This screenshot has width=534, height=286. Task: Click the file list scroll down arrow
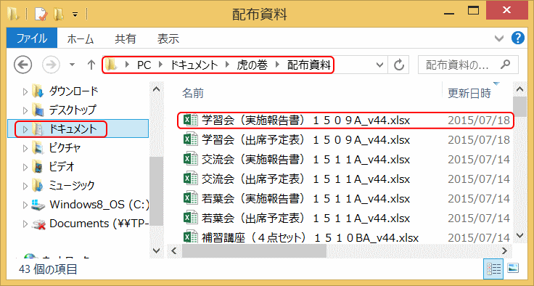tap(519, 235)
